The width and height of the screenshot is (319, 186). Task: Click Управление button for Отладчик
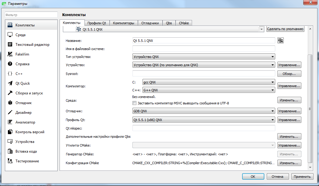coord(289,111)
